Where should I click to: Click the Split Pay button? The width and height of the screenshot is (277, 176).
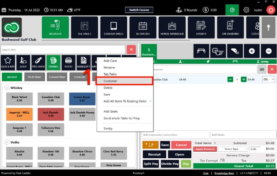[150, 164]
